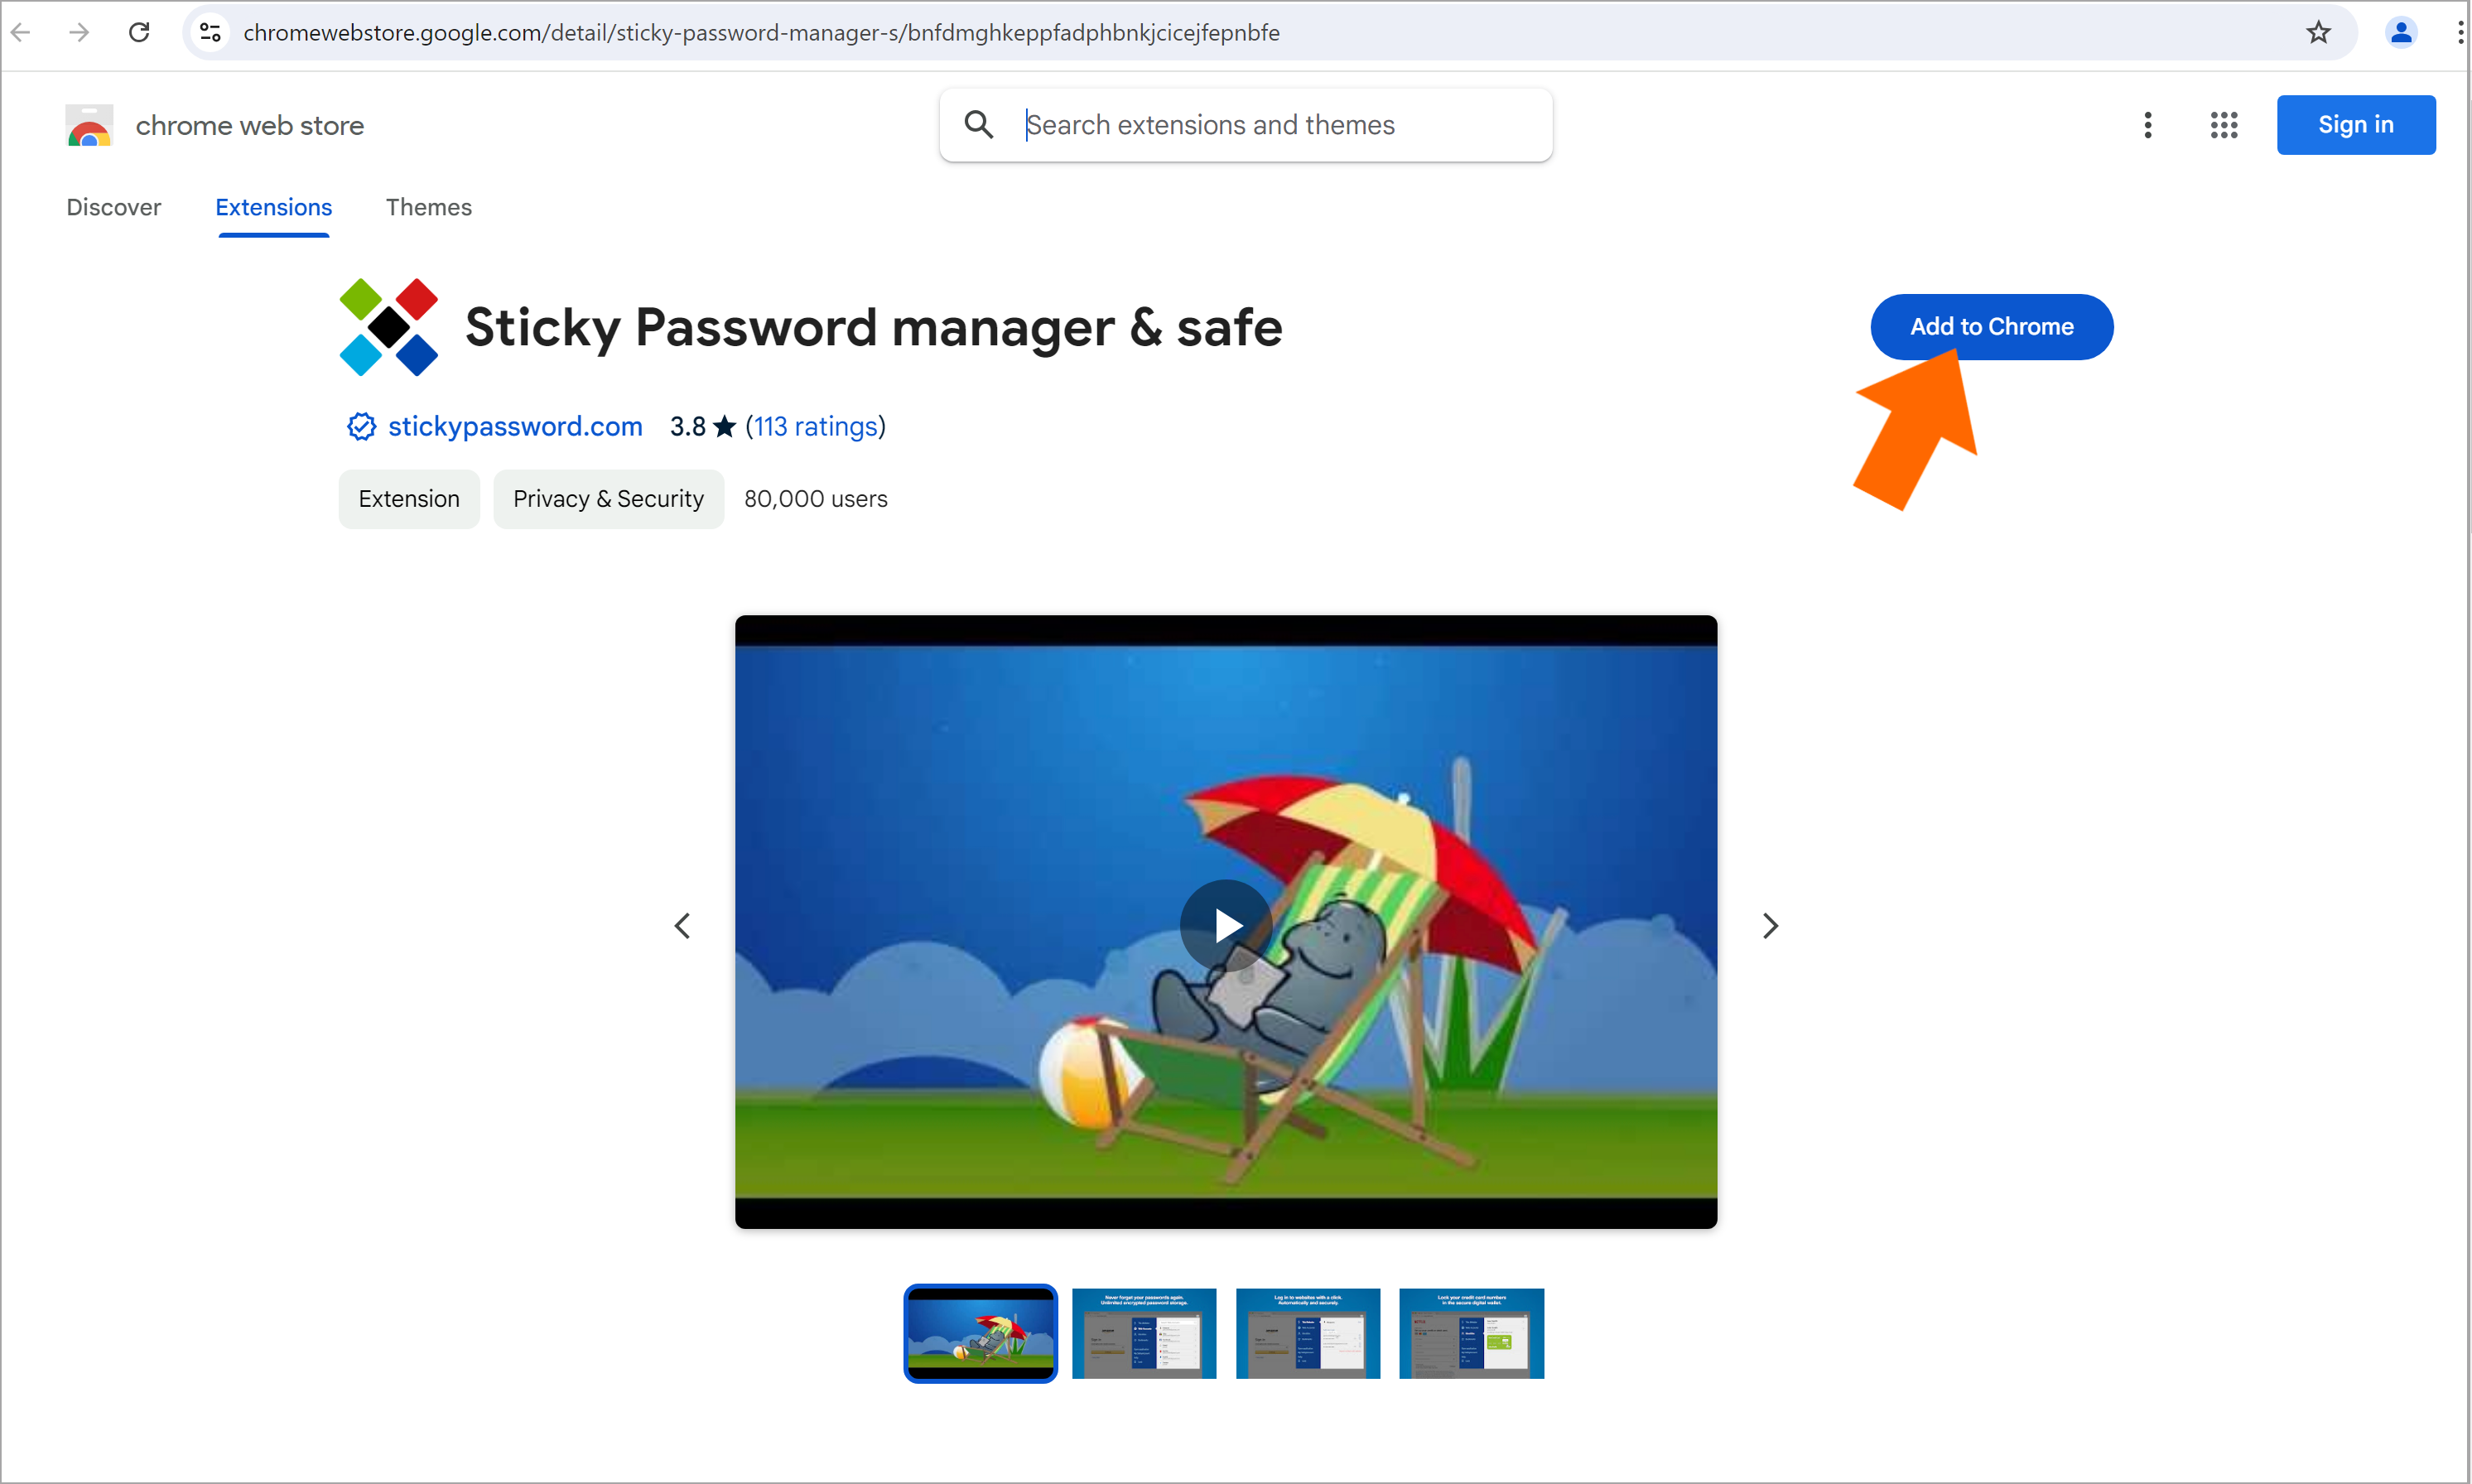Click the chrome web store title text
Image resolution: width=2472 pixels, height=1484 pixels.
click(x=249, y=126)
